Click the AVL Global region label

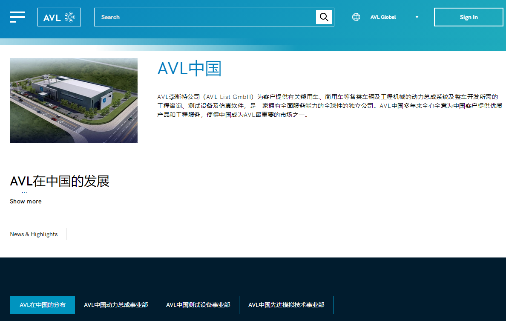point(383,17)
